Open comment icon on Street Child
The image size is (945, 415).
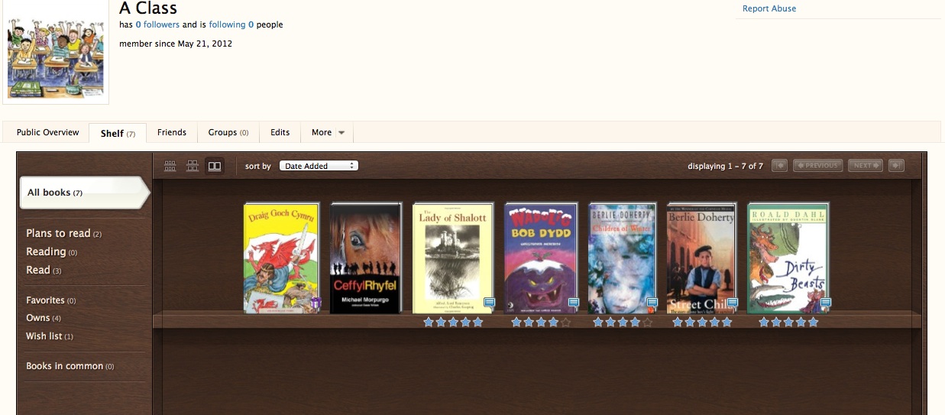[733, 303]
